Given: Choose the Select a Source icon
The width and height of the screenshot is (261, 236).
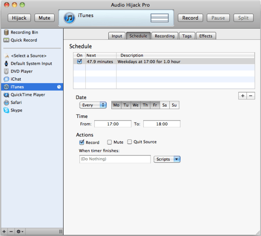Looking at the screenshot, I should pyautogui.click(x=6, y=56).
